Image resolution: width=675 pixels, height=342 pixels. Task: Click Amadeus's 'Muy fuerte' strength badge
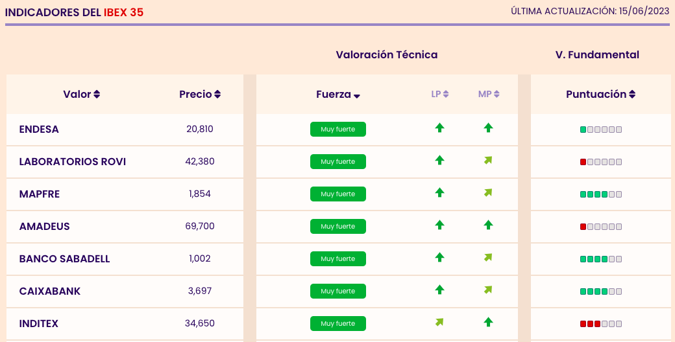pos(338,226)
